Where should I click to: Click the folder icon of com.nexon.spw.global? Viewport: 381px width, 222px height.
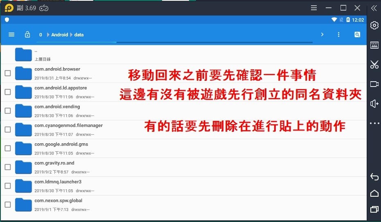pos(23,205)
